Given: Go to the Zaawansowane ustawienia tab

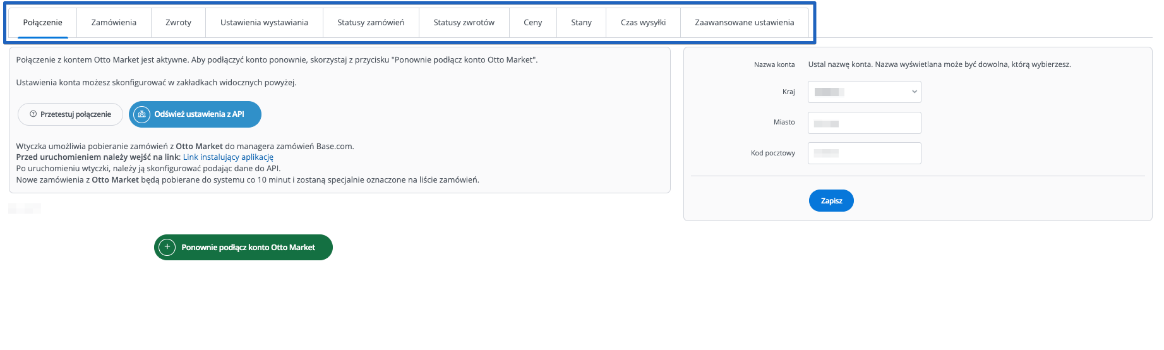Looking at the screenshot, I should click(x=744, y=23).
